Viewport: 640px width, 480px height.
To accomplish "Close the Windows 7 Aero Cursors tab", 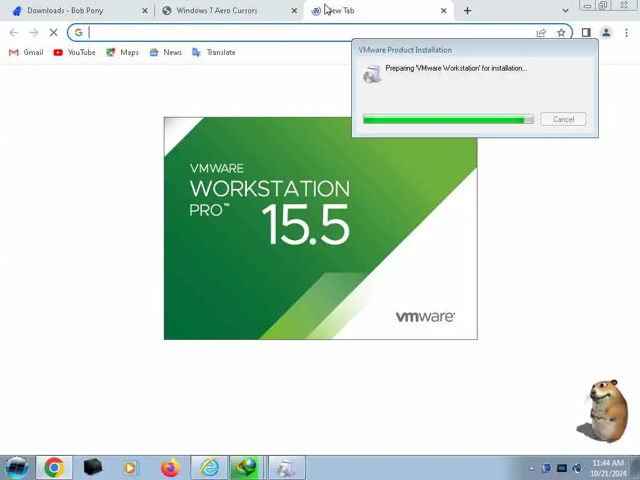I will 294,11.
